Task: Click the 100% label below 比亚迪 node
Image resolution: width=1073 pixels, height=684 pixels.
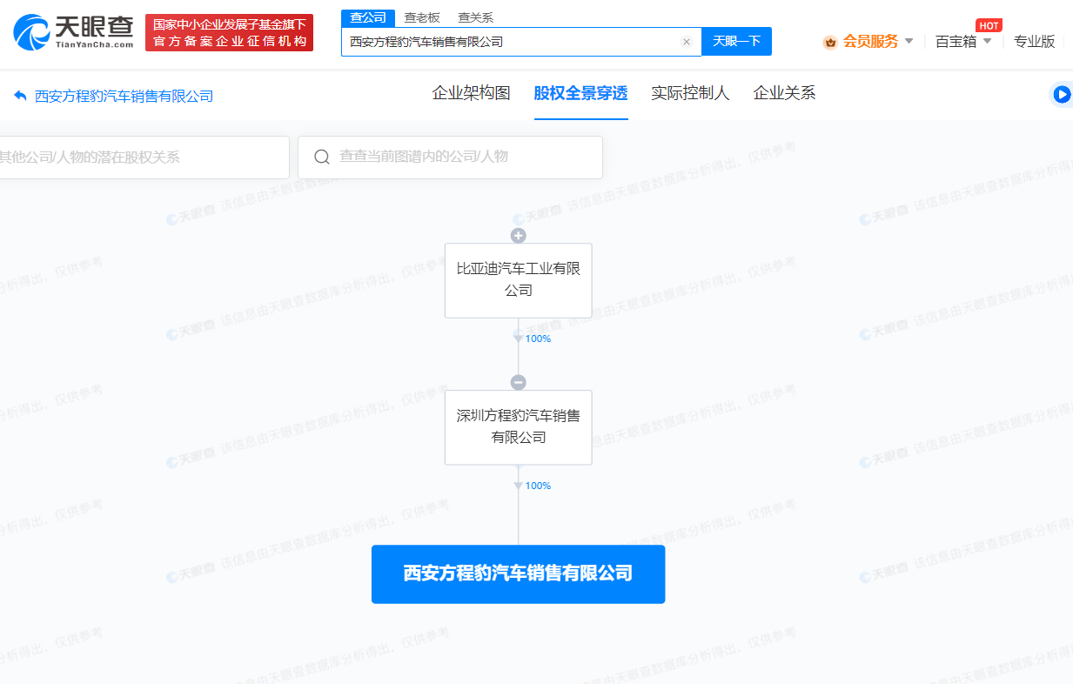Action: (538, 339)
